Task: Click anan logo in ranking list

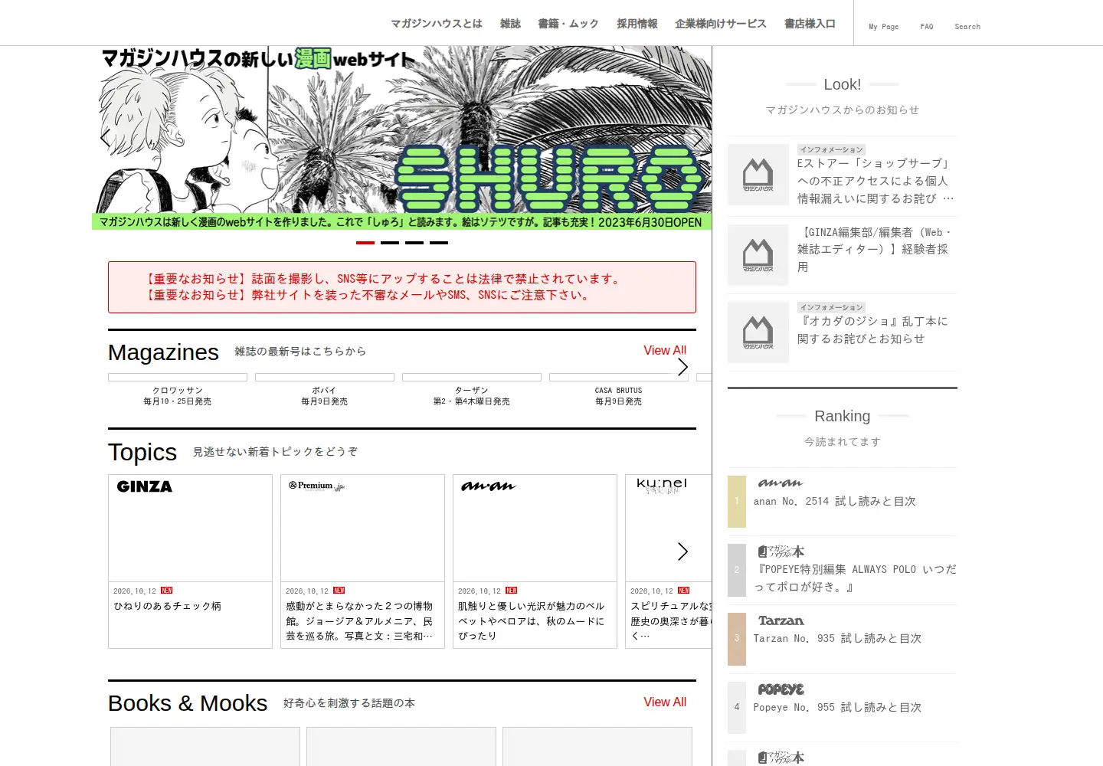Action: (780, 483)
